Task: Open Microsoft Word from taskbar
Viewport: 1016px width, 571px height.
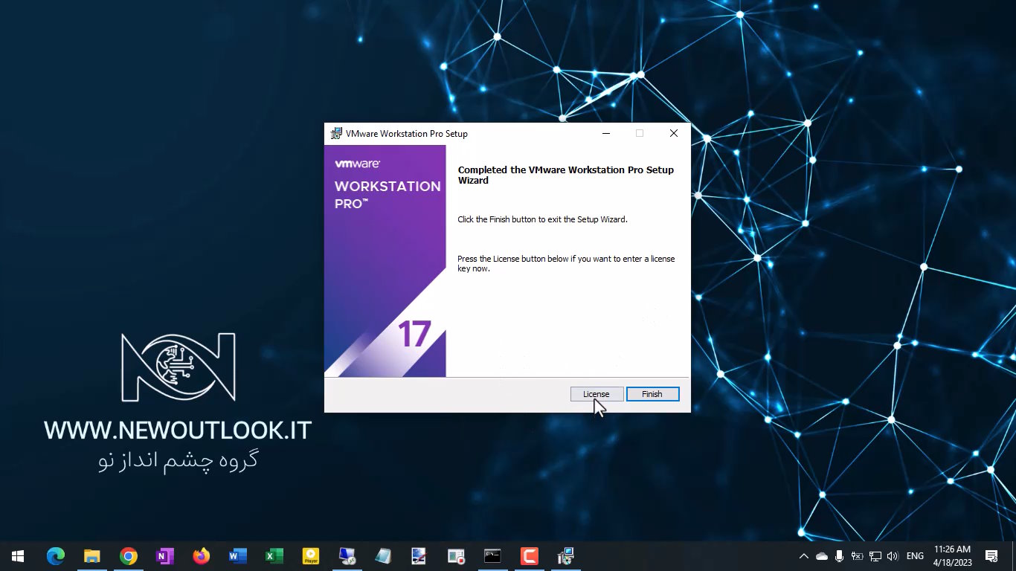Action: coord(237,556)
